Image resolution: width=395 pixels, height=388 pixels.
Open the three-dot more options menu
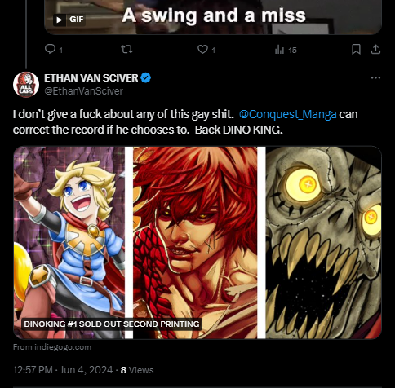(375, 78)
